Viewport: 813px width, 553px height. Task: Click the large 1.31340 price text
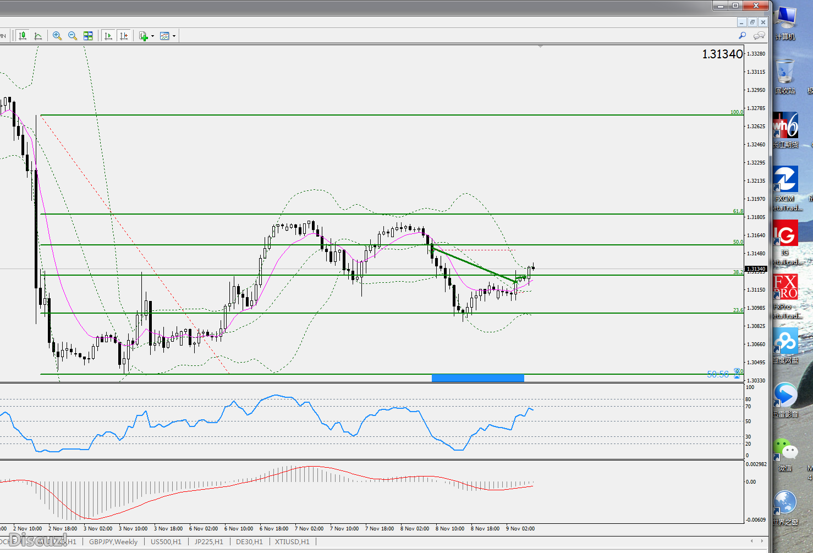click(722, 54)
